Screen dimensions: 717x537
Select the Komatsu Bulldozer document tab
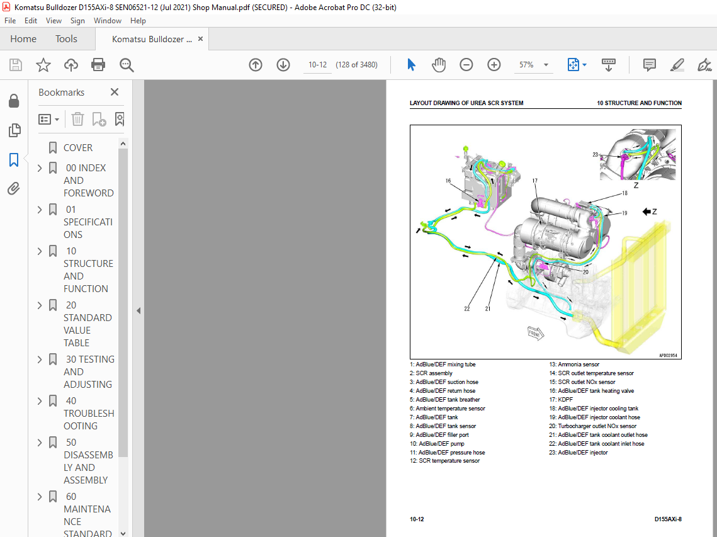pos(151,39)
